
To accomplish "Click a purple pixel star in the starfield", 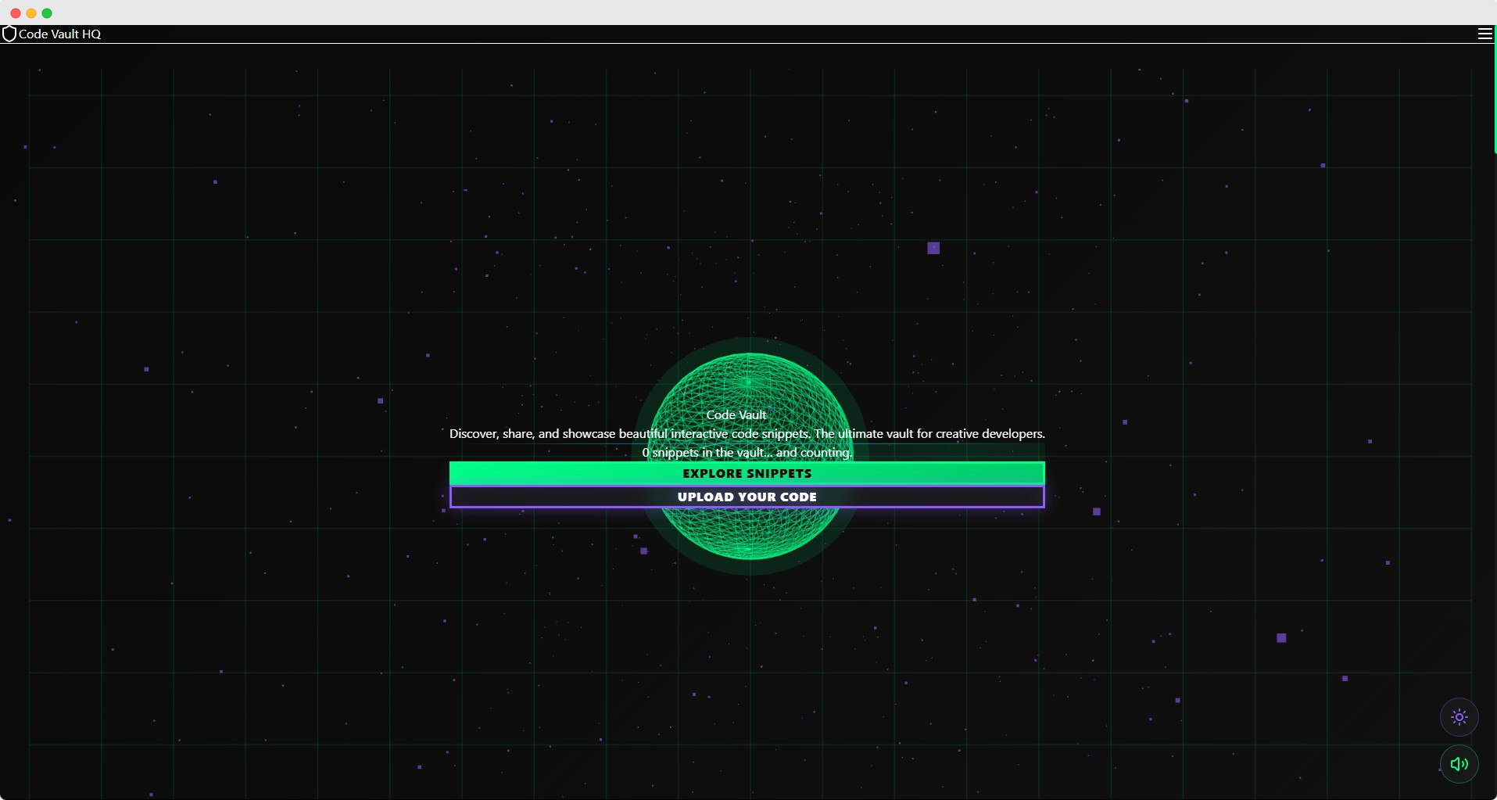I will point(933,247).
